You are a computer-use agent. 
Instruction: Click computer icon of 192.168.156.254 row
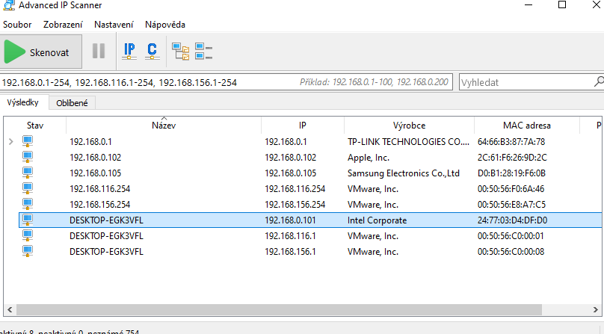pos(28,204)
